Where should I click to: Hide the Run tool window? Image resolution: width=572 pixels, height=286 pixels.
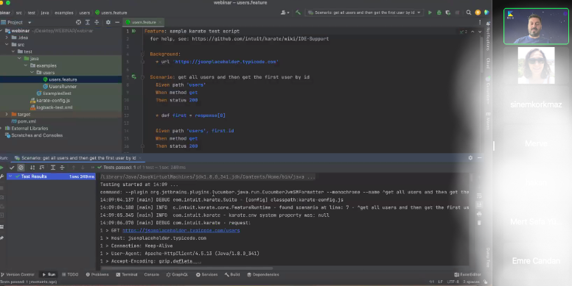coord(479,158)
